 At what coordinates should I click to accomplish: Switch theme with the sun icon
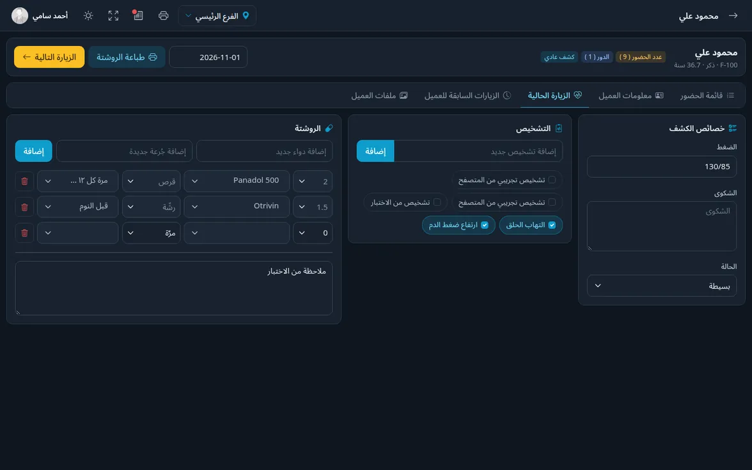pos(88,16)
